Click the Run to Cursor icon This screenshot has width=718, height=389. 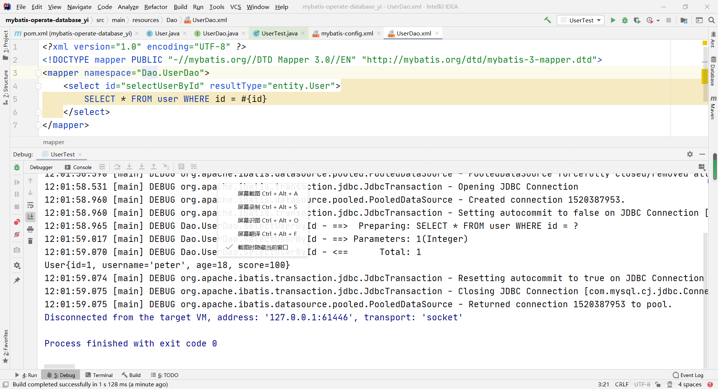point(166,167)
